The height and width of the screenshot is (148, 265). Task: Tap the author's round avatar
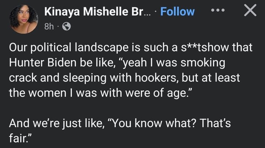(23, 19)
